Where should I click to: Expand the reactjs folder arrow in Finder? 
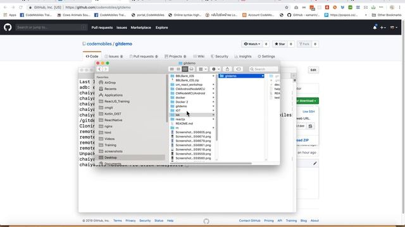213,119
